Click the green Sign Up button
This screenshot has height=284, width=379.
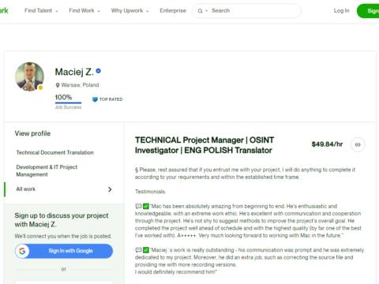[x=368, y=11]
